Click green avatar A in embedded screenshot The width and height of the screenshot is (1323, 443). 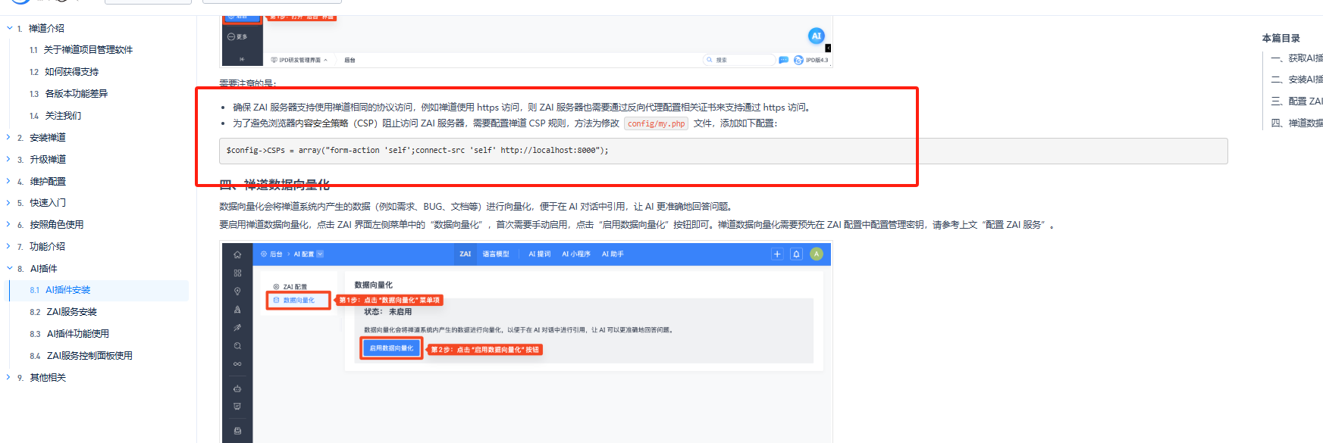[817, 254]
